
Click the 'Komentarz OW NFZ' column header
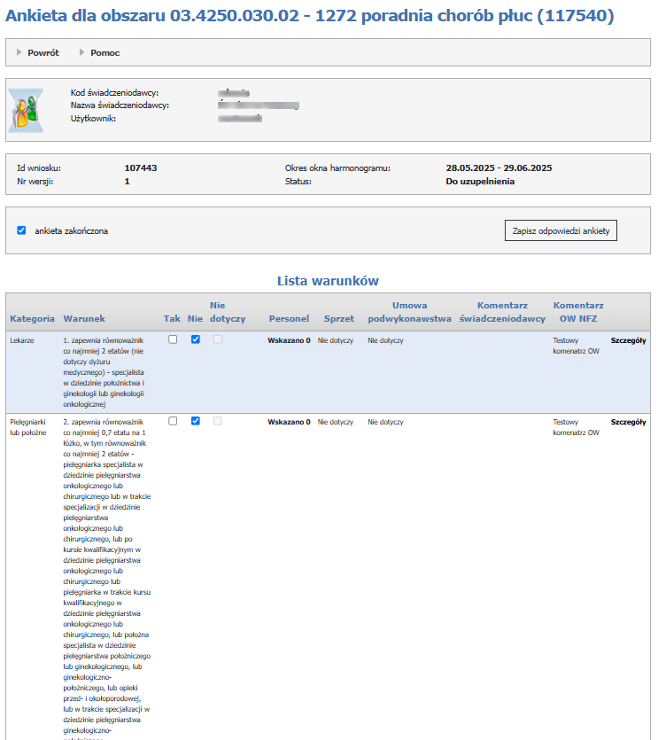click(577, 312)
